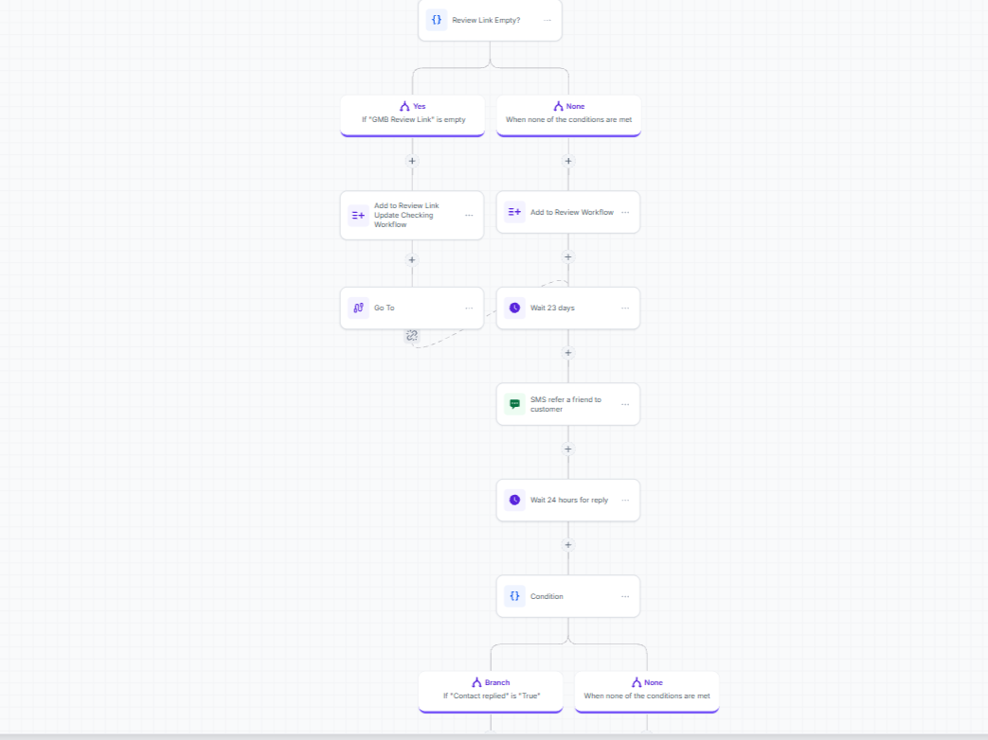Click the Wait 23 days clock icon
988x740 pixels.
pos(514,308)
